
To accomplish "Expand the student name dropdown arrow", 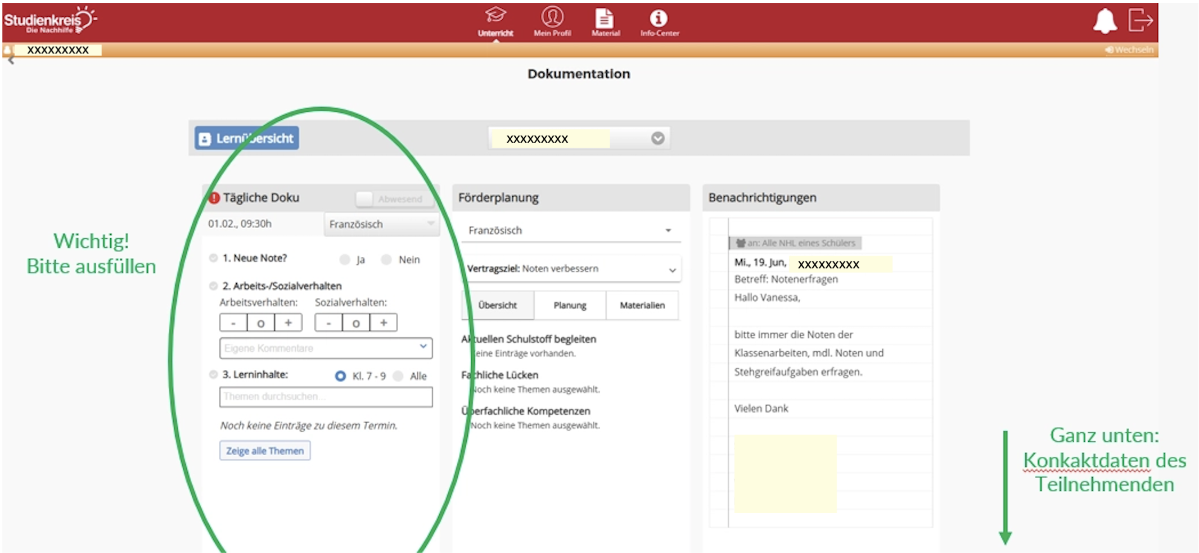I will pyautogui.click(x=657, y=138).
